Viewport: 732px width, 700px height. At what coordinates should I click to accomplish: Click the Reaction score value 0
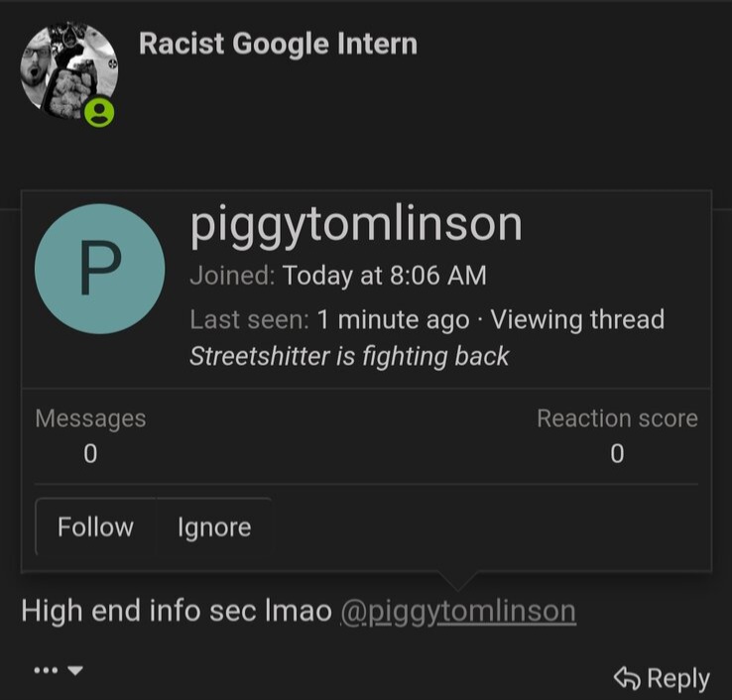pyautogui.click(x=617, y=453)
